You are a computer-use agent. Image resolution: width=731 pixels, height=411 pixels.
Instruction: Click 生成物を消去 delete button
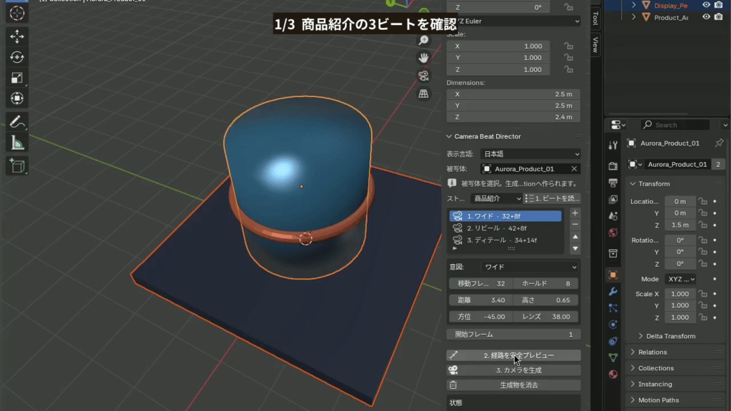513,385
